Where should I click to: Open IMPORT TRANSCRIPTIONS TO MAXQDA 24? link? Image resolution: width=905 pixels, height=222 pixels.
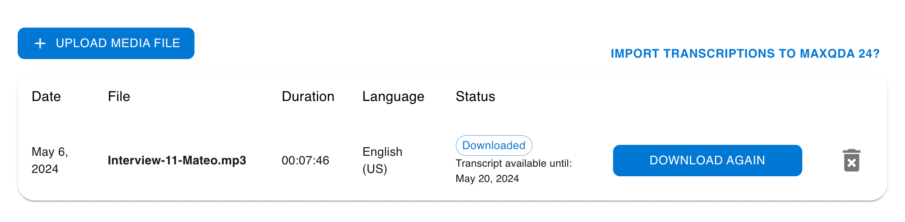pos(745,53)
